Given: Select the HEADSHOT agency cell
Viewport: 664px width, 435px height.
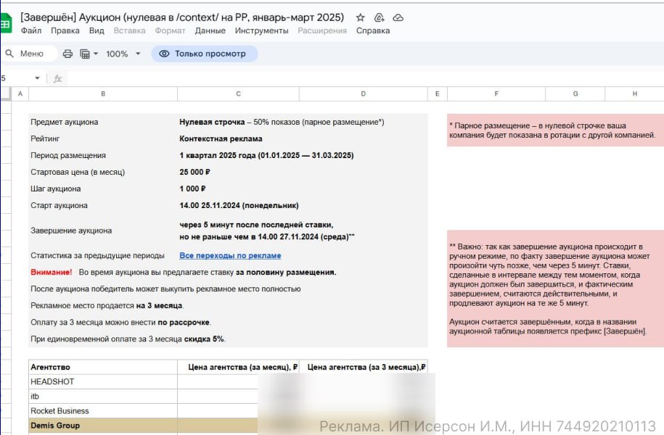Looking at the screenshot, I should click(103, 381).
